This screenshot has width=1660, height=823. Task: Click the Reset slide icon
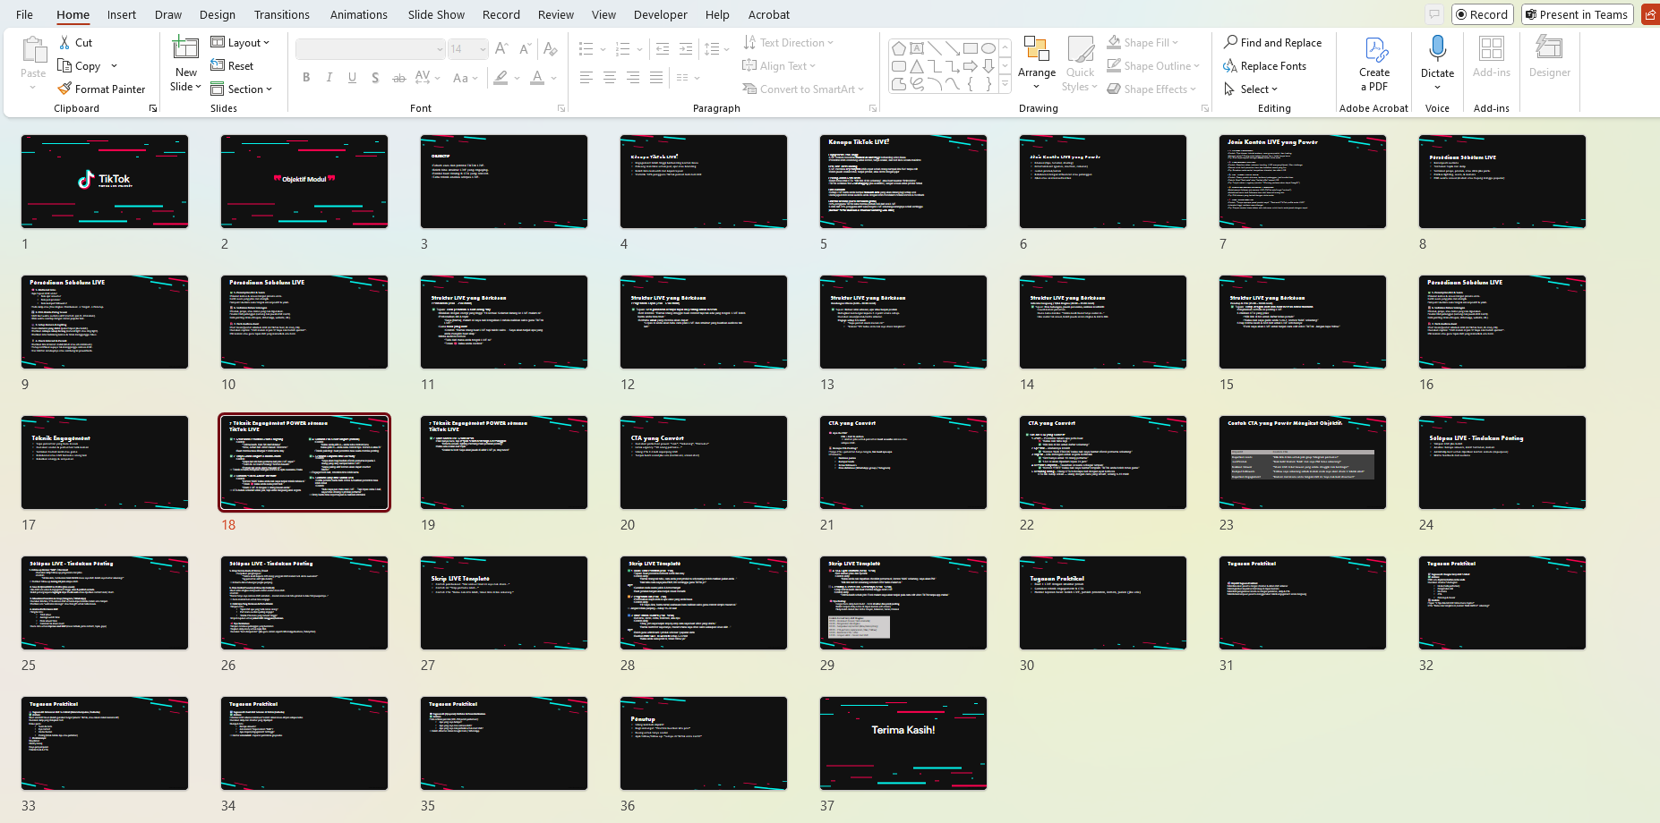point(218,65)
